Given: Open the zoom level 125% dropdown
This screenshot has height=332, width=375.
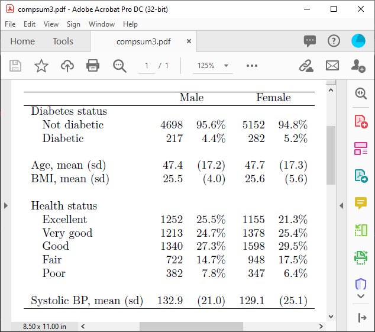Looking at the screenshot, I should coord(213,66).
